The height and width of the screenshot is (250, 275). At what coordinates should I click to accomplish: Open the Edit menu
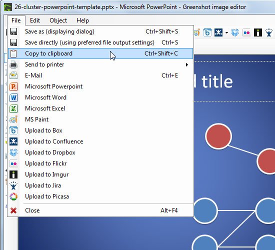coord(35,20)
